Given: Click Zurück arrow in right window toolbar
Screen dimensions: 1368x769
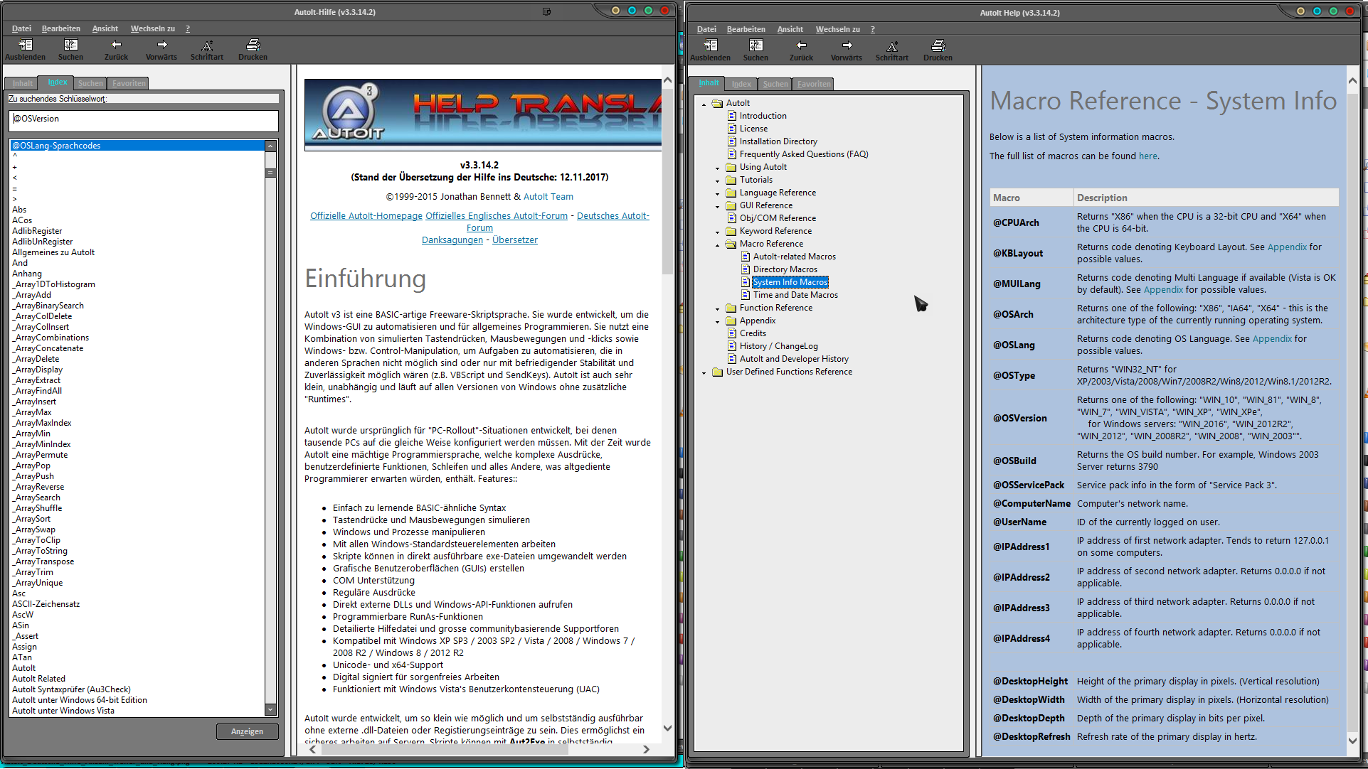Looking at the screenshot, I should click(x=801, y=46).
